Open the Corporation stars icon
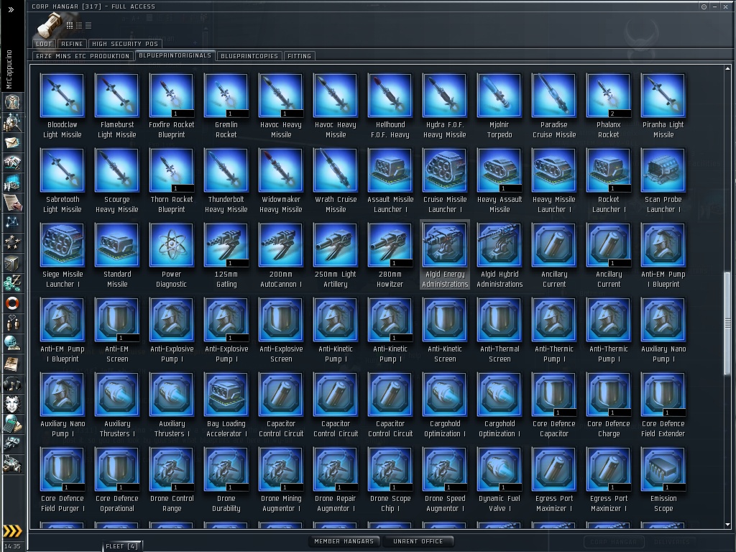This screenshot has width=736, height=552. [12, 243]
